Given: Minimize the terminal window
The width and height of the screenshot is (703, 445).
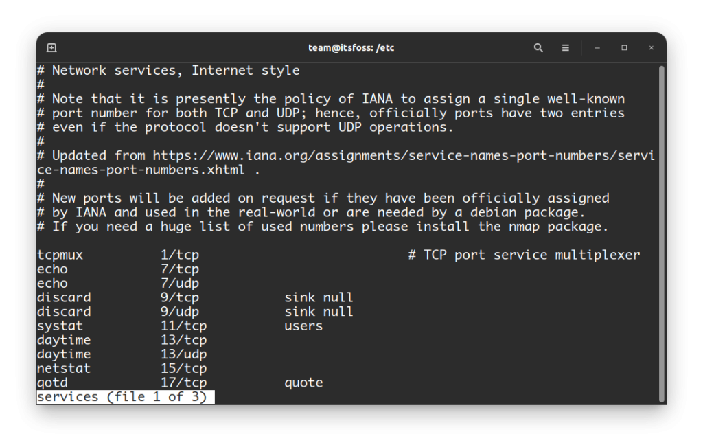Looking at the screenshot, I should (597, 48).
